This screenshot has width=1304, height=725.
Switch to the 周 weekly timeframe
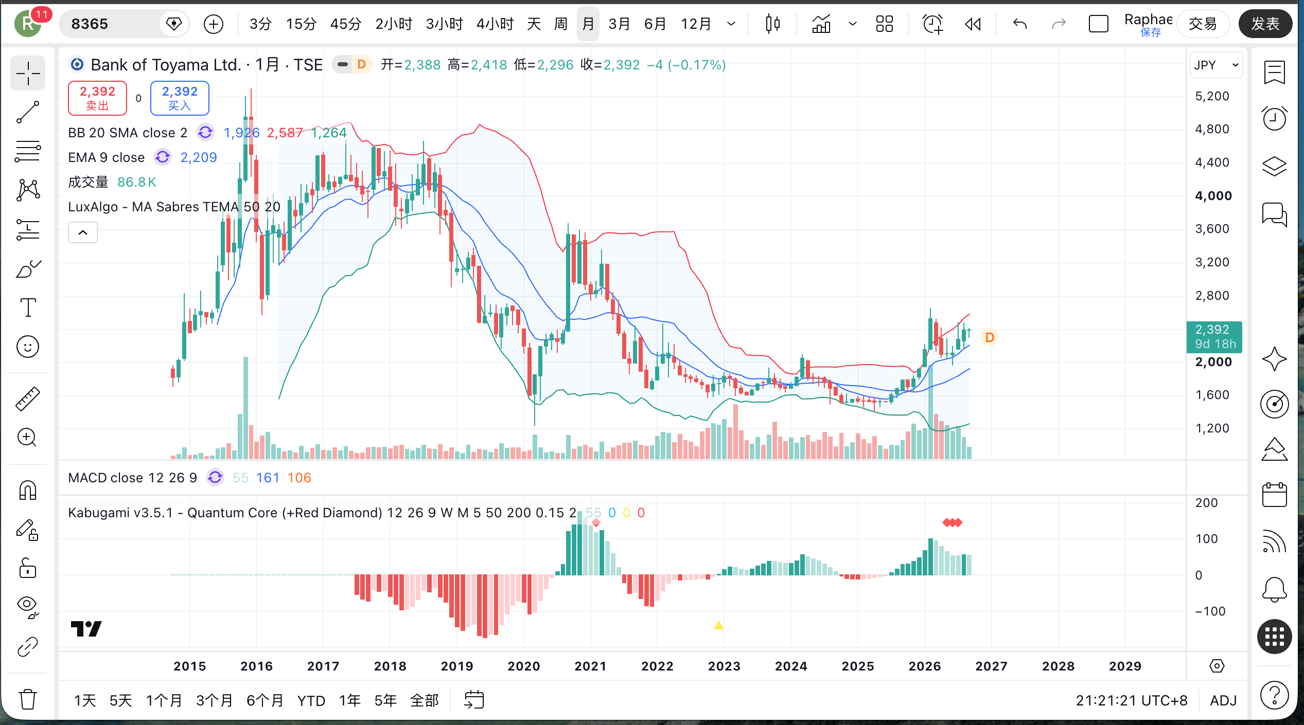coord(560,24)
